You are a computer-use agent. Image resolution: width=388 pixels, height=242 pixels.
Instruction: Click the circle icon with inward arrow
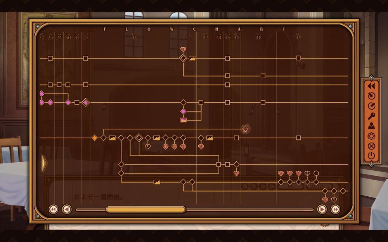pyautogui.click(x=371, y=96)
